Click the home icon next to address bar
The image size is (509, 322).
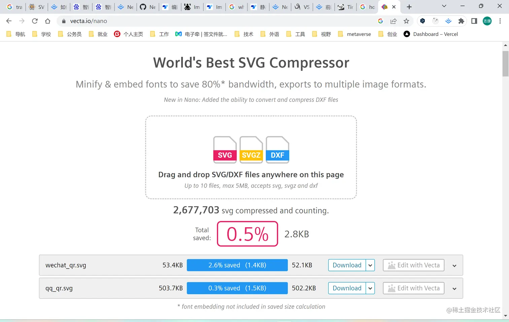click(47, 21)
